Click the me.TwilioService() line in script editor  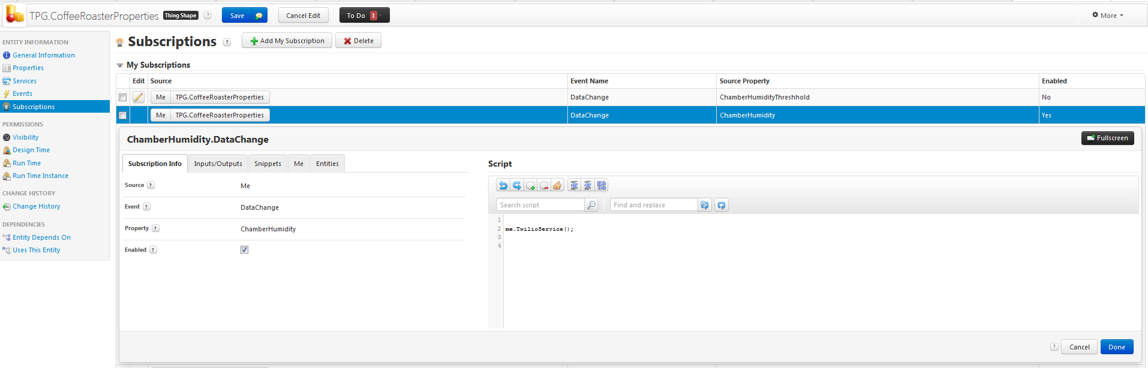click(x=539, y=229)
